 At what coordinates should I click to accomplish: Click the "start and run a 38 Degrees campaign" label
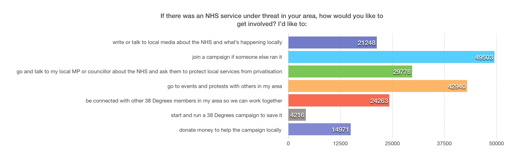tap(226, 115)
